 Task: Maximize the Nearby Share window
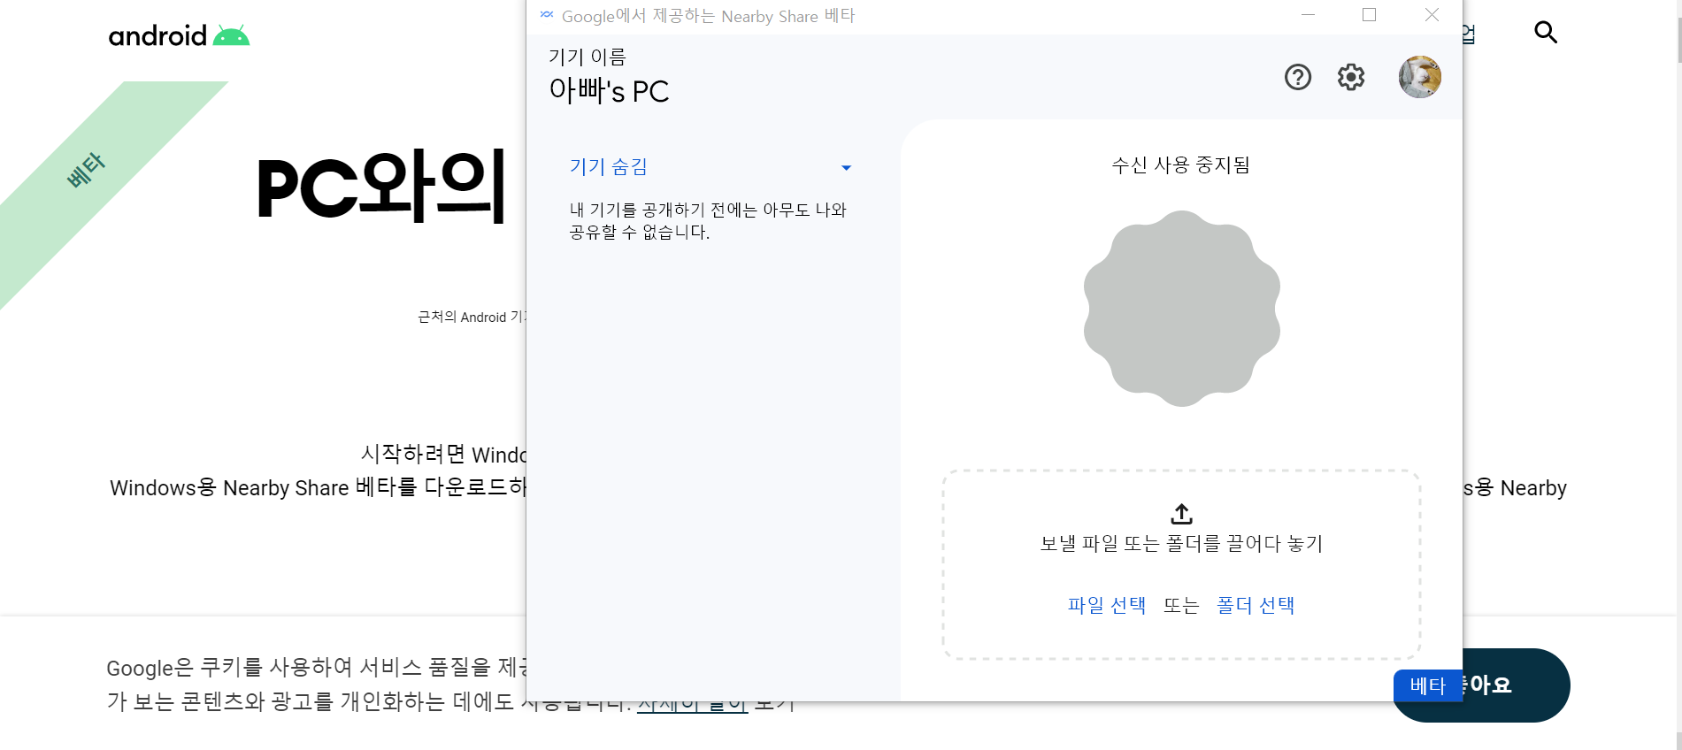click(x=1369, y=15)
